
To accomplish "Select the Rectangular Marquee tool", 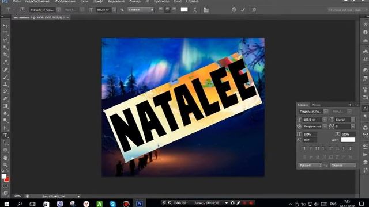I will 5,33.
